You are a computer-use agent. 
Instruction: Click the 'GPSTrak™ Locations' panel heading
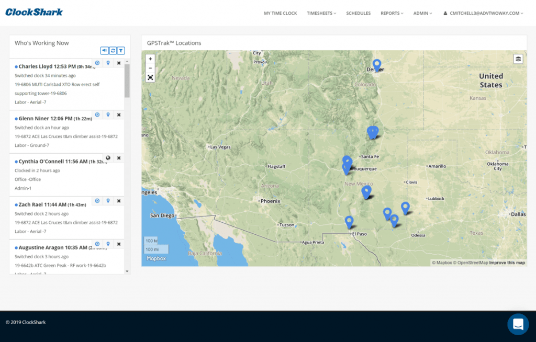tap(174, 43)
